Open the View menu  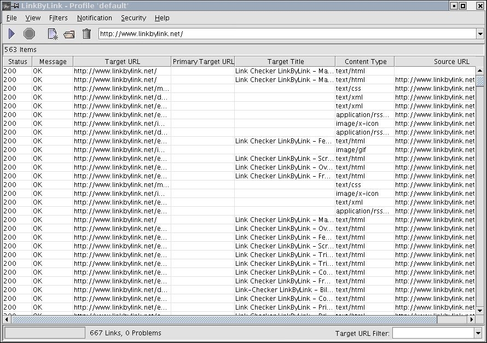click(x=33, y=18)
